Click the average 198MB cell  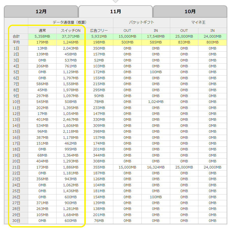pyautogui.click(x=99, y=42)
